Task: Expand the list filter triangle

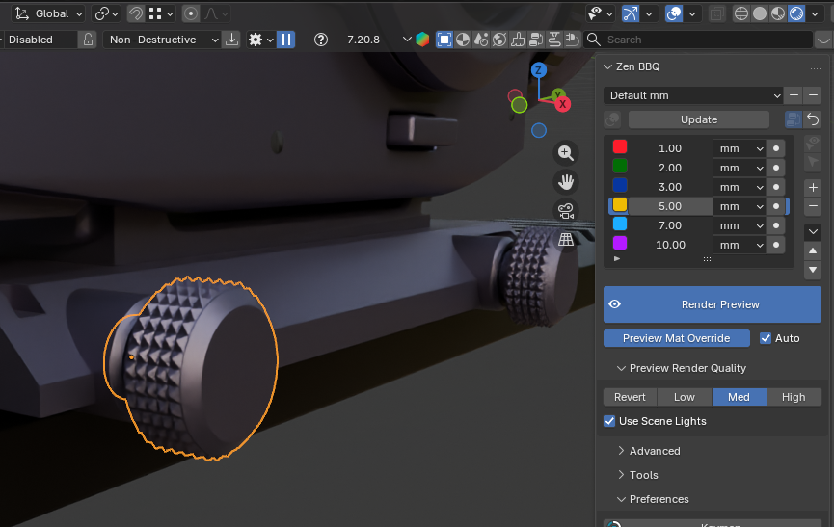Action: (617, 259)
